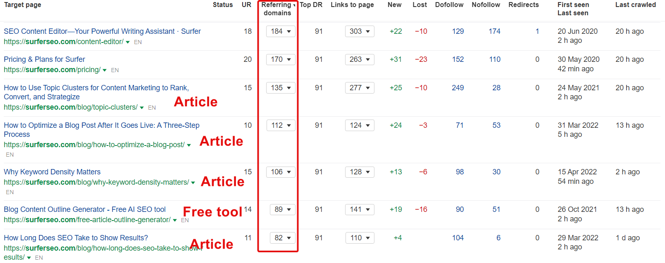665x263 pixels.
Task: Sort by Links to page column header
Action: (352, 5)
